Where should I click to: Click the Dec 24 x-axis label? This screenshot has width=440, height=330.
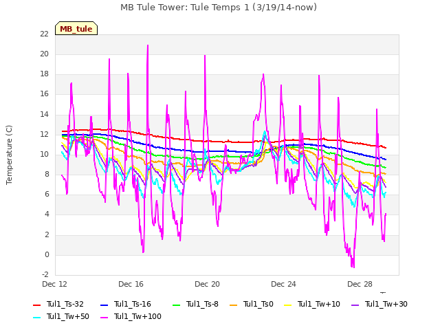tap(284, 284)
